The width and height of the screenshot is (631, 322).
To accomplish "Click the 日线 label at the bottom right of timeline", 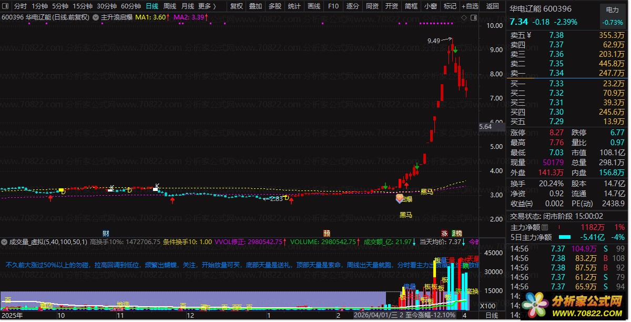I will tap(491, 315).
